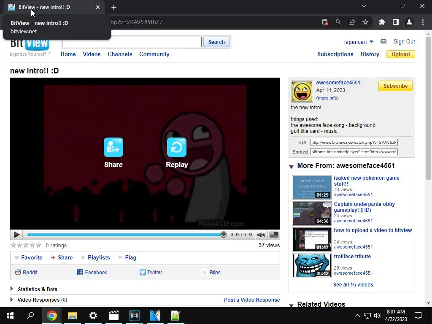Click Post a Video Response link
The height and width of the screenshot is (324, 432).
pos(252,300)
